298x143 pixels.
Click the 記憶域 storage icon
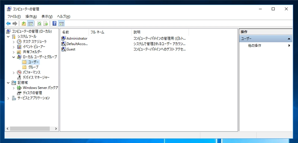click(14, 82)
